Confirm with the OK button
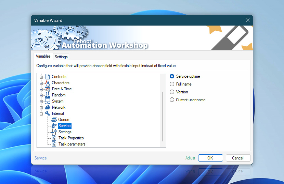The image size is (284, 184). click(x=210, y=158)
